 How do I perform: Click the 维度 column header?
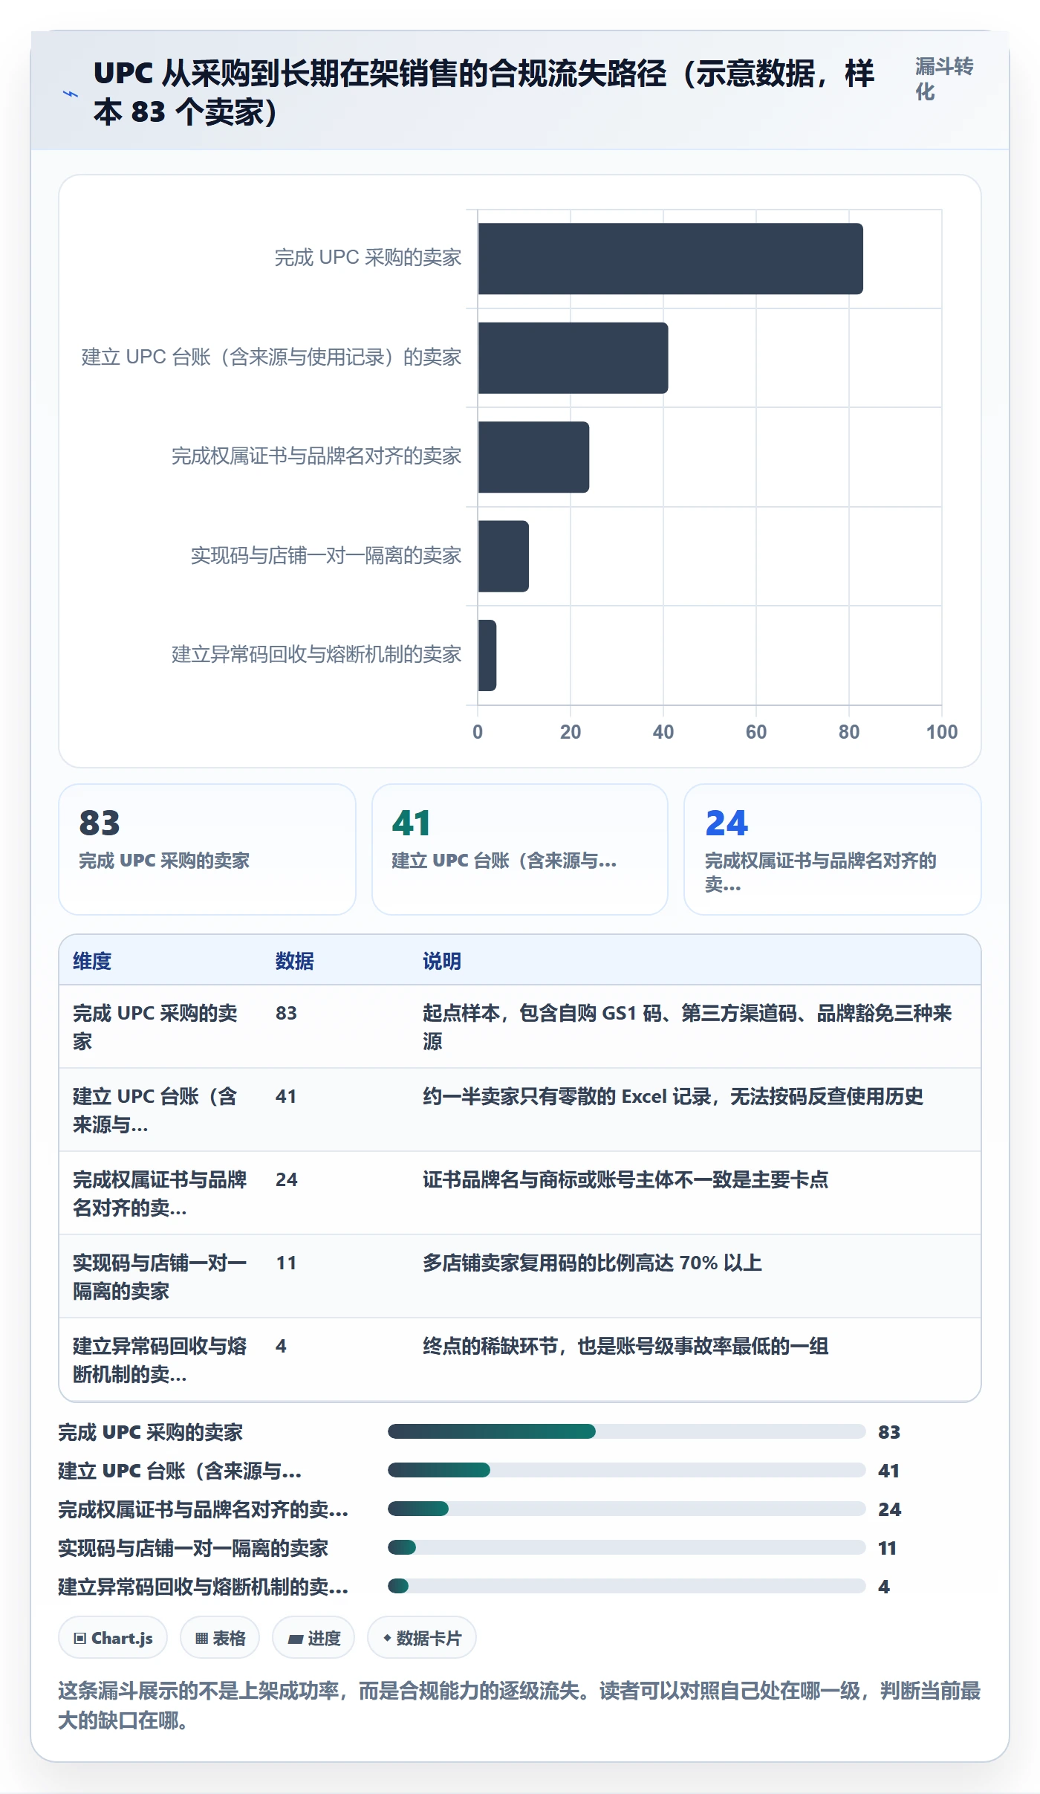[92, 961]
